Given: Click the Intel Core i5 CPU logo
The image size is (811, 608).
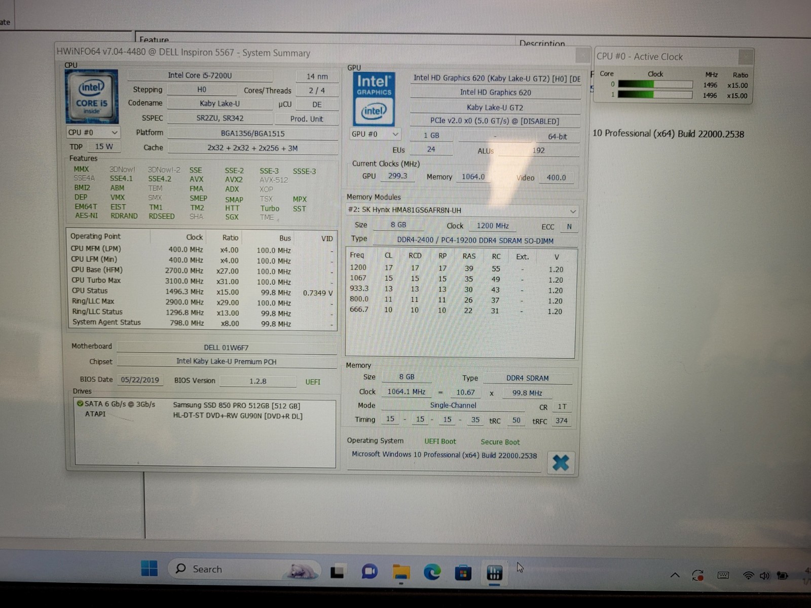Looking at the screenshot, I should (x=92, y=96).
